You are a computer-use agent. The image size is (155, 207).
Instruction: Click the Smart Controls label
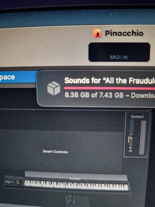pyautogui.click(x=55, y=152)
